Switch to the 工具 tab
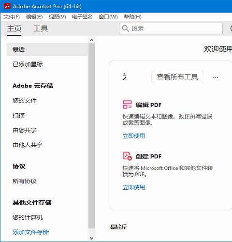Image resolution: width=232 pixels, height=242 pixels. pos(41,29)
